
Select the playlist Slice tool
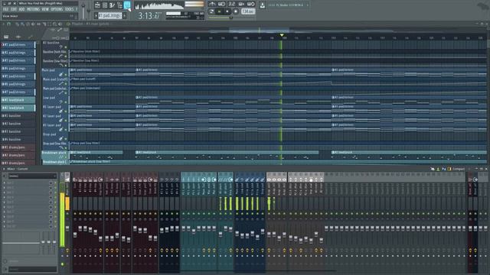point(44,24)
